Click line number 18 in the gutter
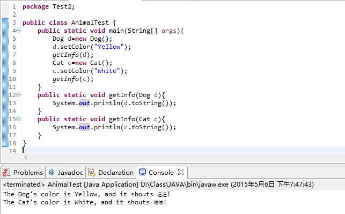 coord(12,143)
